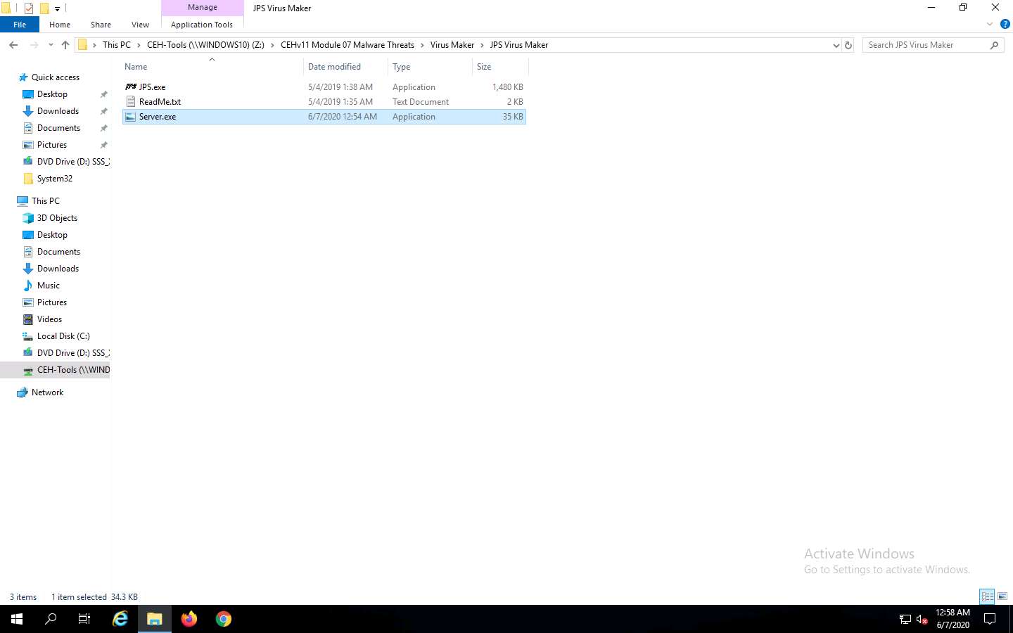Open Firefox from the taskbar

click(x=189, y=619)
